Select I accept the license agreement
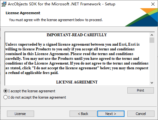 (29, 91)
